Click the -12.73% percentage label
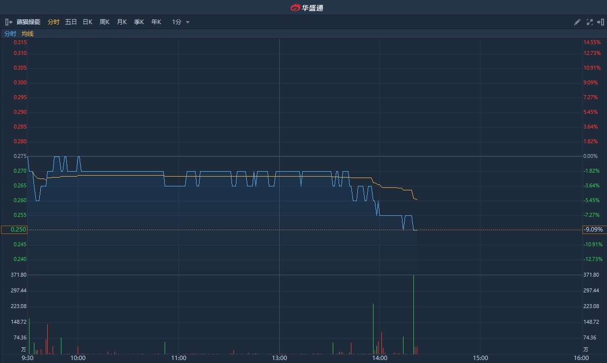 [593, 259]
